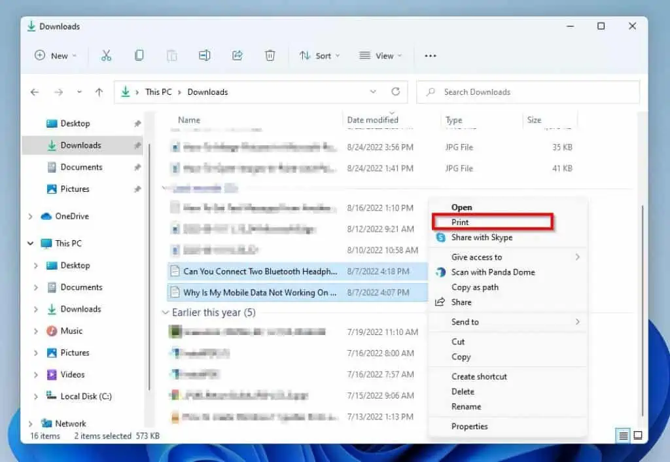Choose Delete in context menu
670x462 pixels.
(463, 391)
